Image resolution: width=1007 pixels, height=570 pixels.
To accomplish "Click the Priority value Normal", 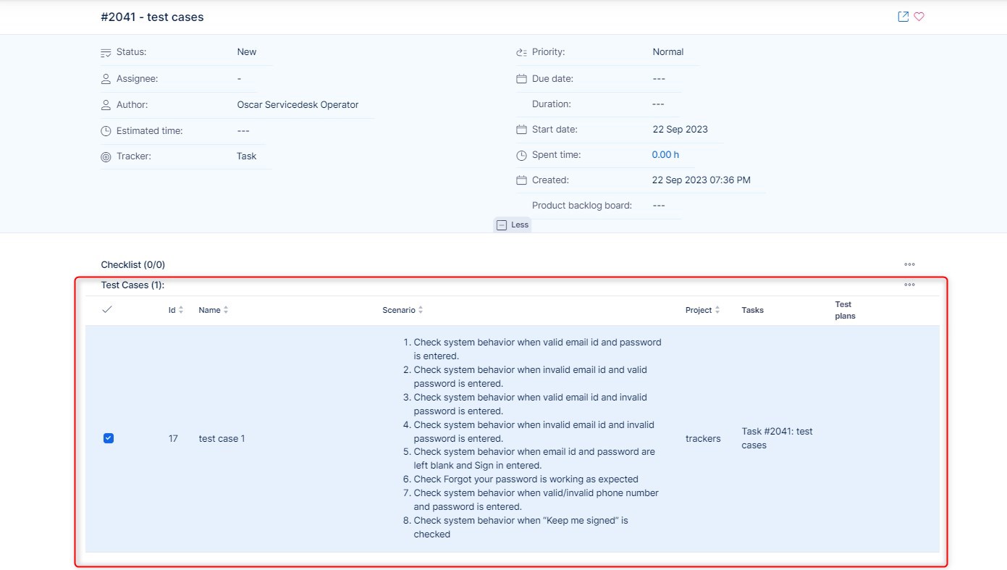I will 667,52.
